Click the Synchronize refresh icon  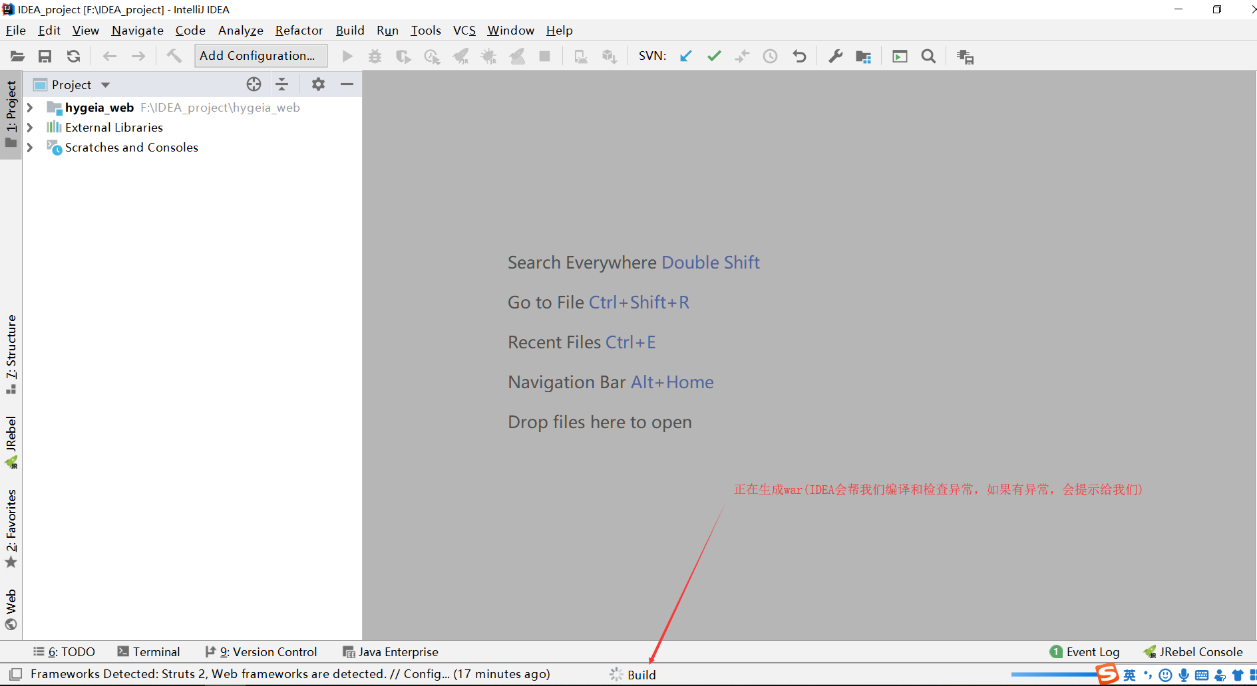[x=73, y=57]
